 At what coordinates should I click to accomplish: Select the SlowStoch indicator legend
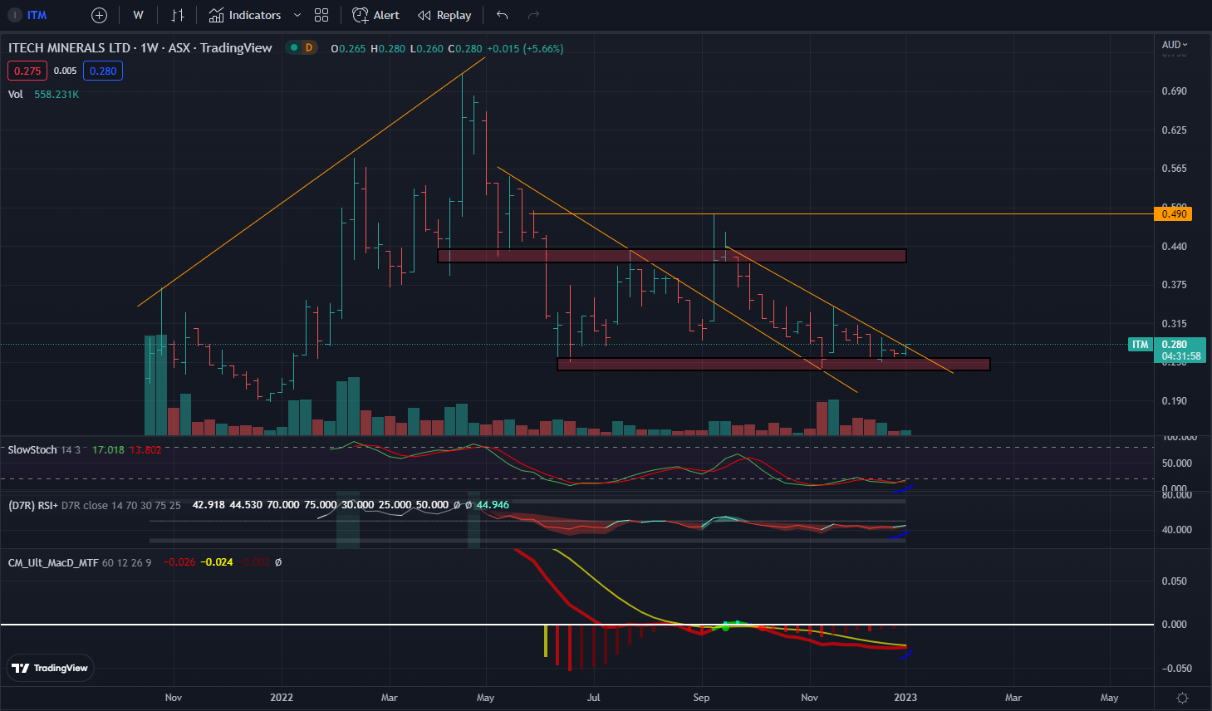coord(32,449)
